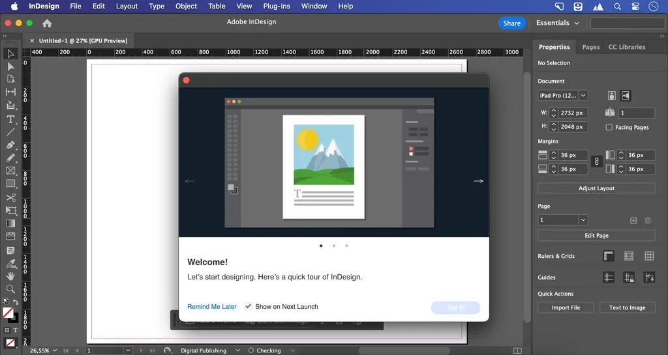
Task: Select the Eyedropper tool
Action: [10, 263]
